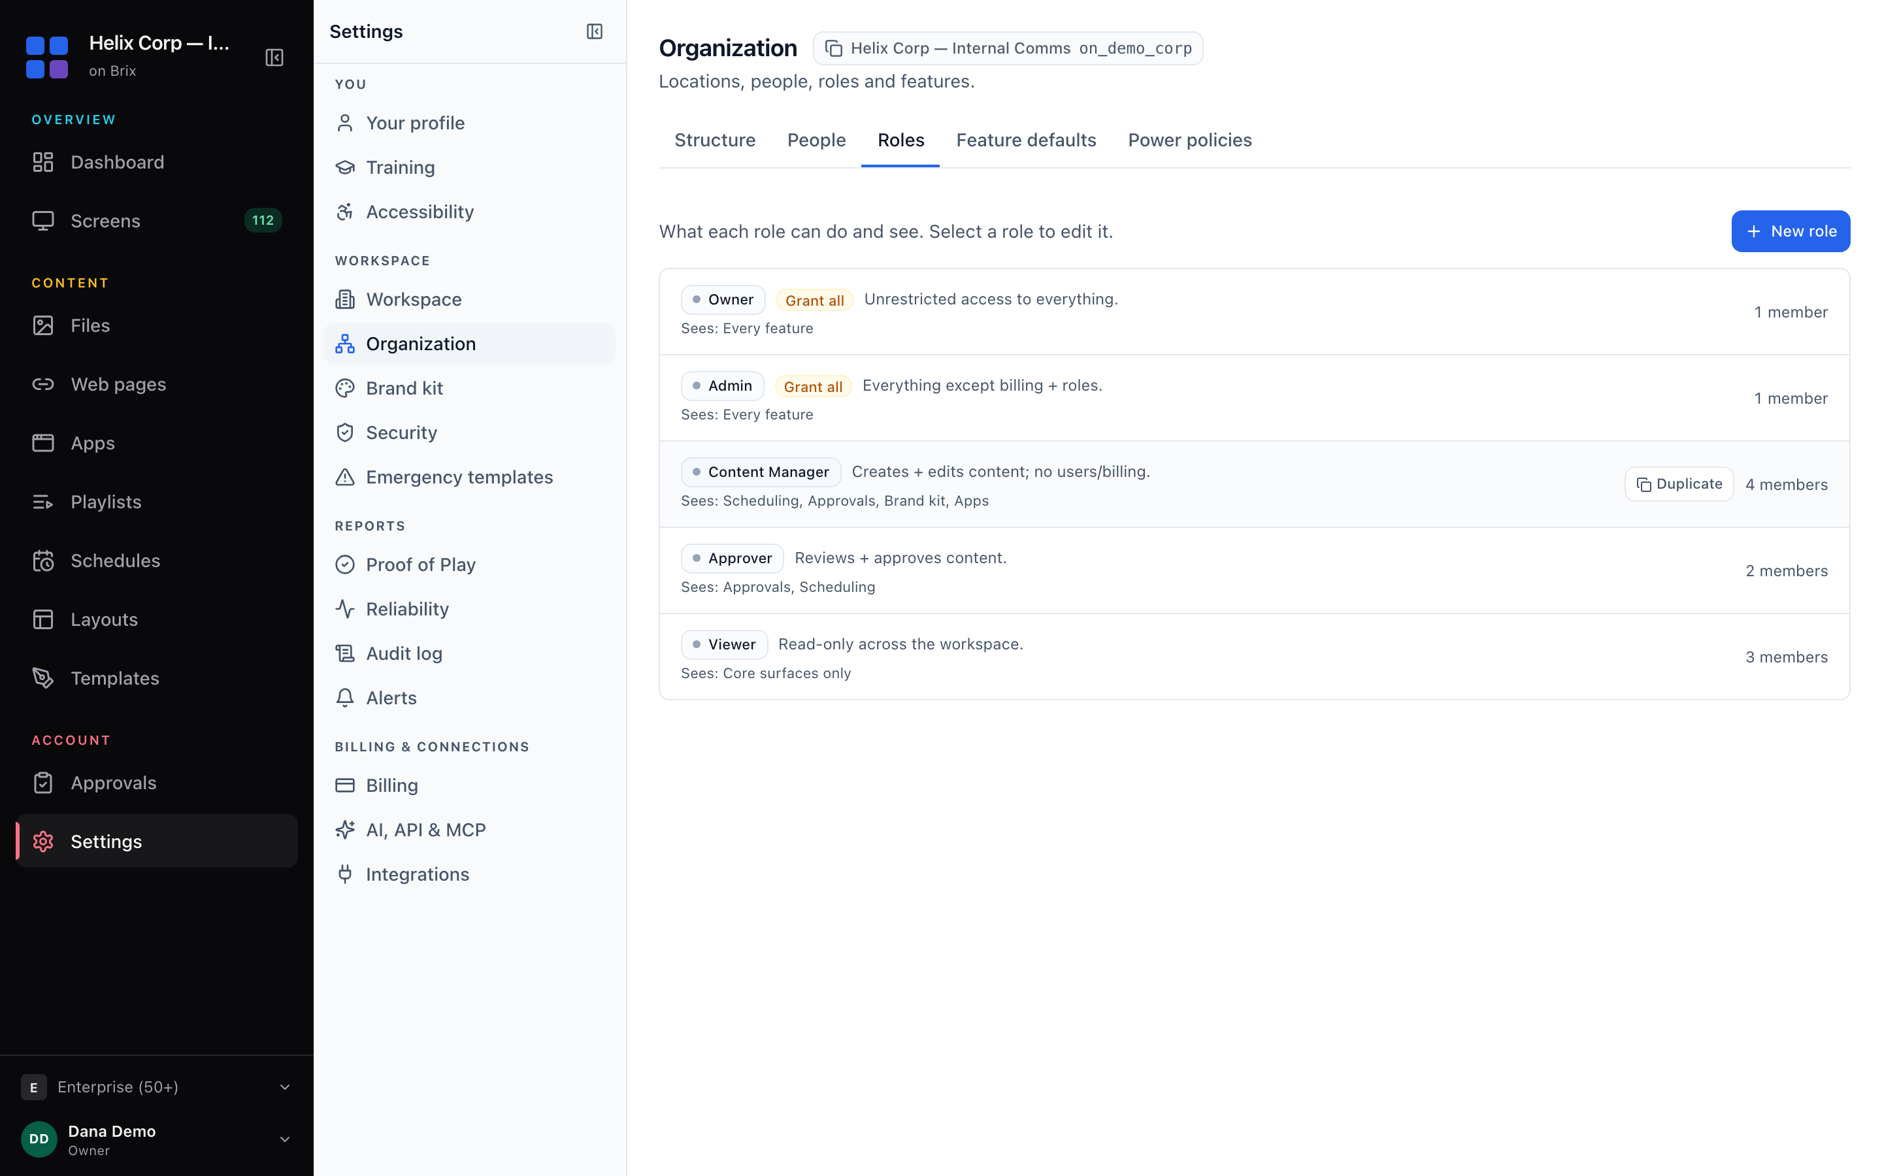Select the Approver role to edit
Viewport: 1882px width, 1176px height.
(x=1253, y=571)
